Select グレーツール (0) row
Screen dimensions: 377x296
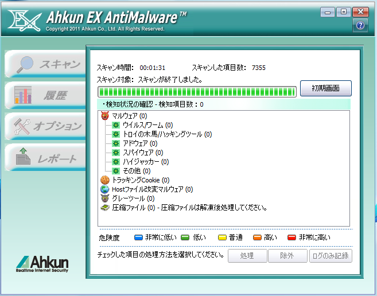click(x=133, y=198)
